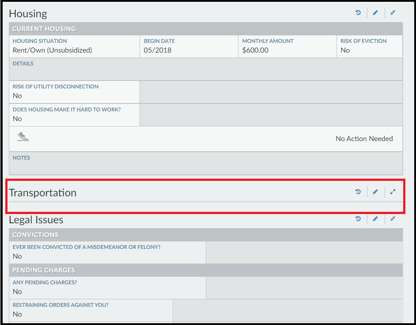The height and width of the screenshot is (325, 416).
Task: Click the Housing Notes area
Action: point(205,163)
